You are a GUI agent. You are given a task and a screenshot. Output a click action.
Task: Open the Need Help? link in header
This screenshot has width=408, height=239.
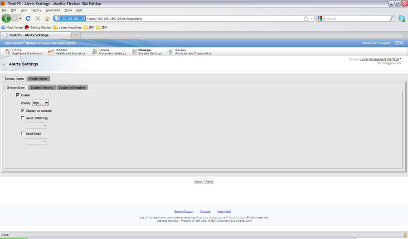coord(370,43)
